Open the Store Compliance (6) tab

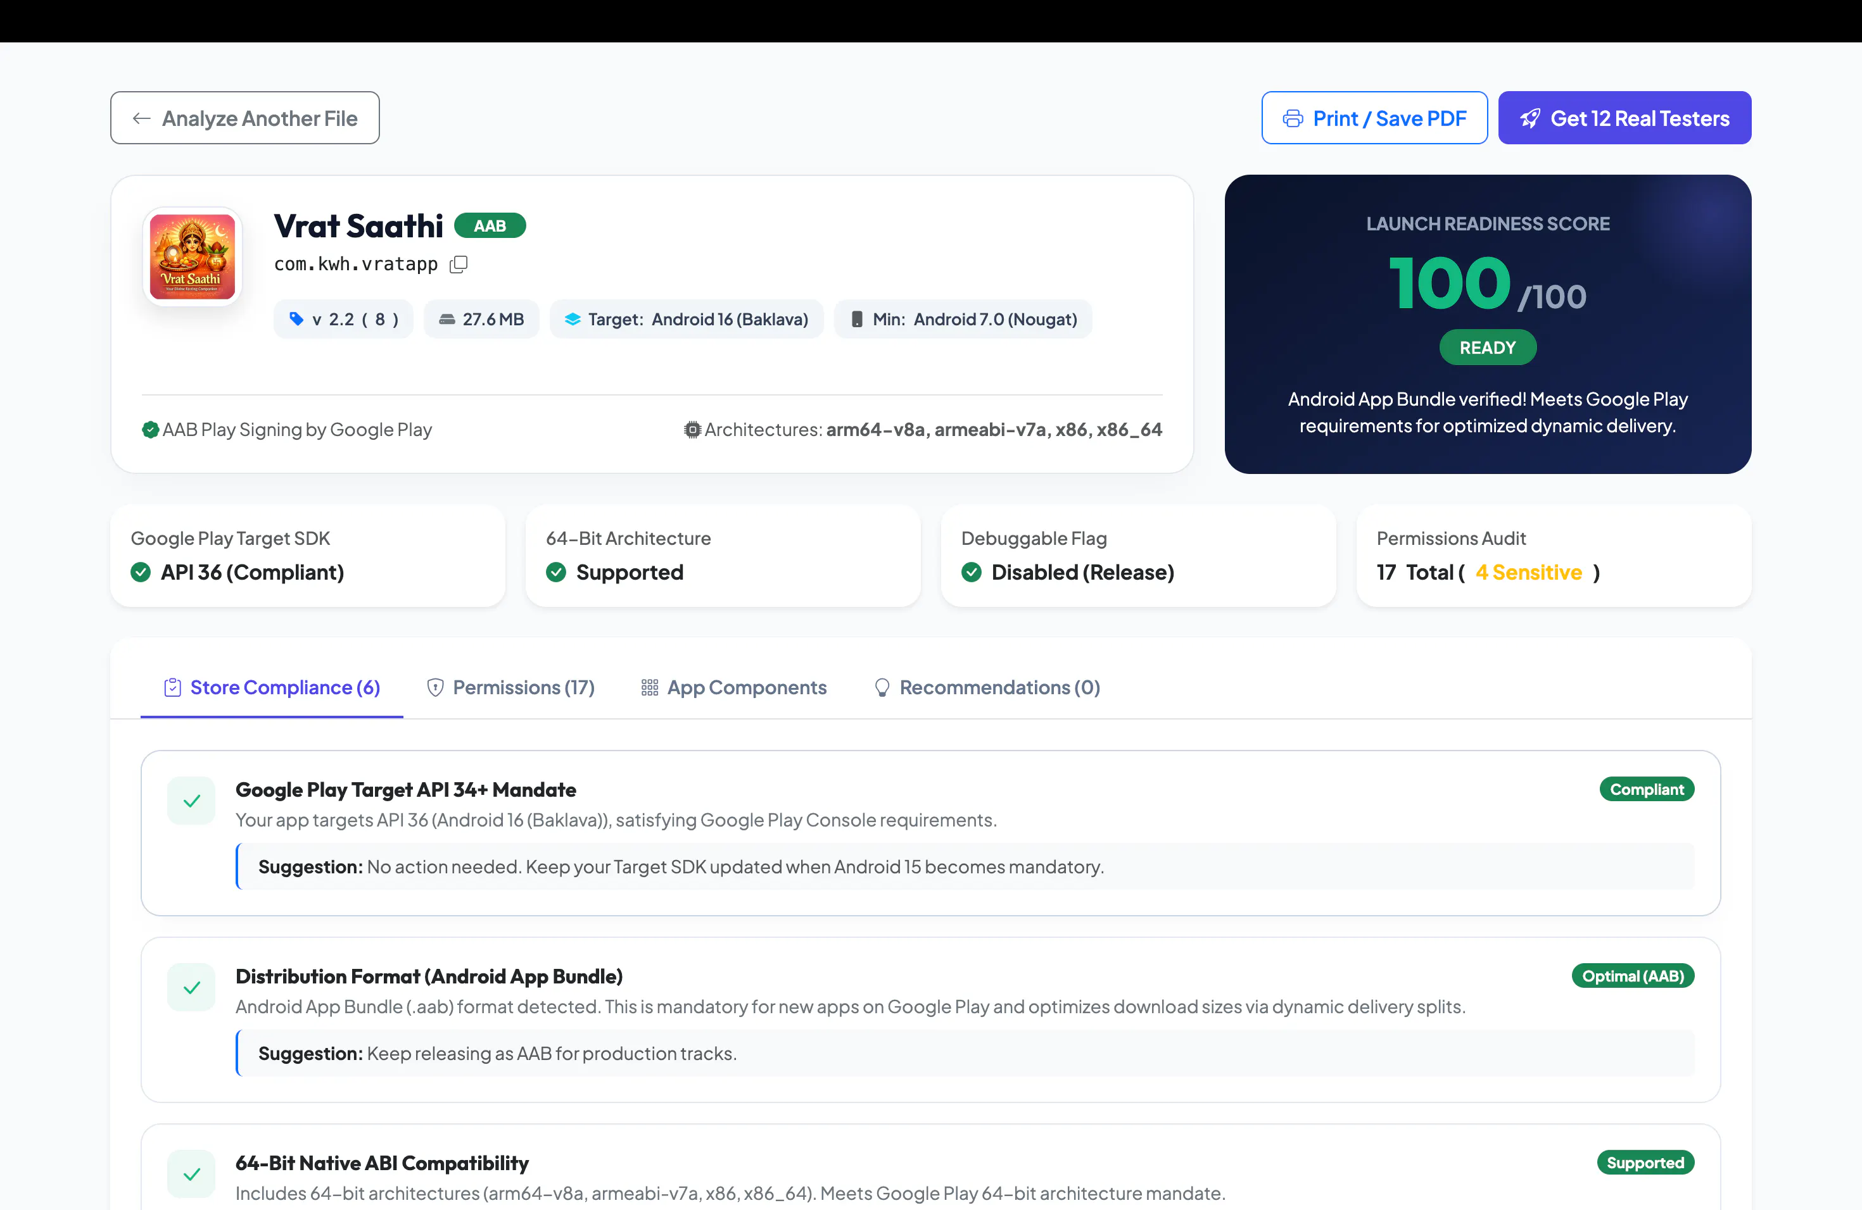pyautogui.click(x=272, y=687)
